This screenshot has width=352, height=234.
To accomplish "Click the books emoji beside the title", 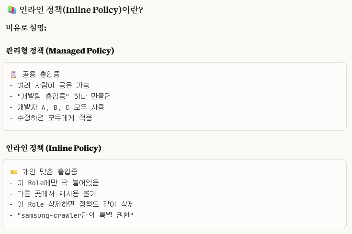I will pyautogui.click(x=11, y=9).
